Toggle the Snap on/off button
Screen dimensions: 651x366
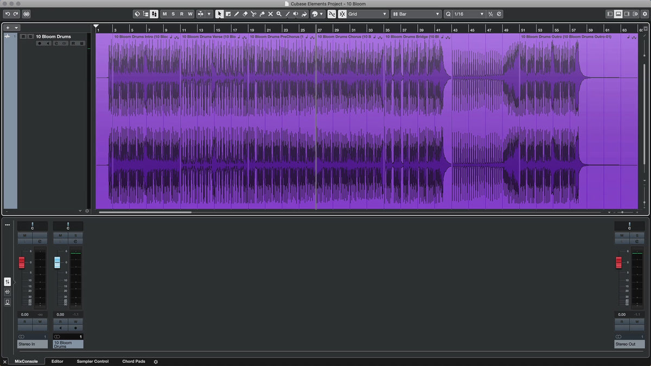point(342,14)
